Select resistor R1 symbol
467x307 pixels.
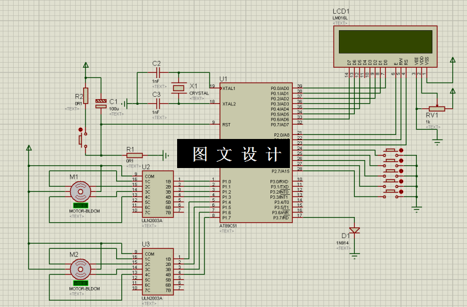(x=134, y=155)
